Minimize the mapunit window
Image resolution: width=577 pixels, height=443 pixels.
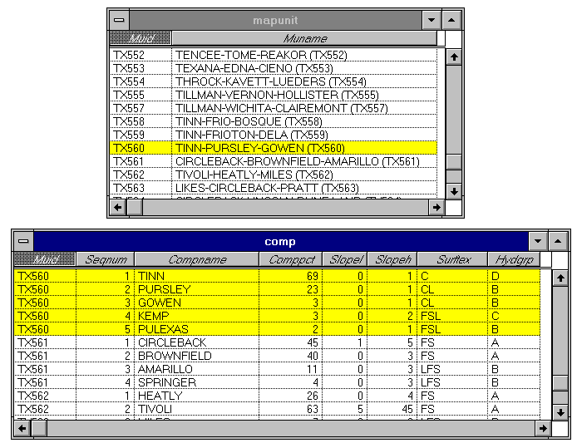click(x=431, y=19)
